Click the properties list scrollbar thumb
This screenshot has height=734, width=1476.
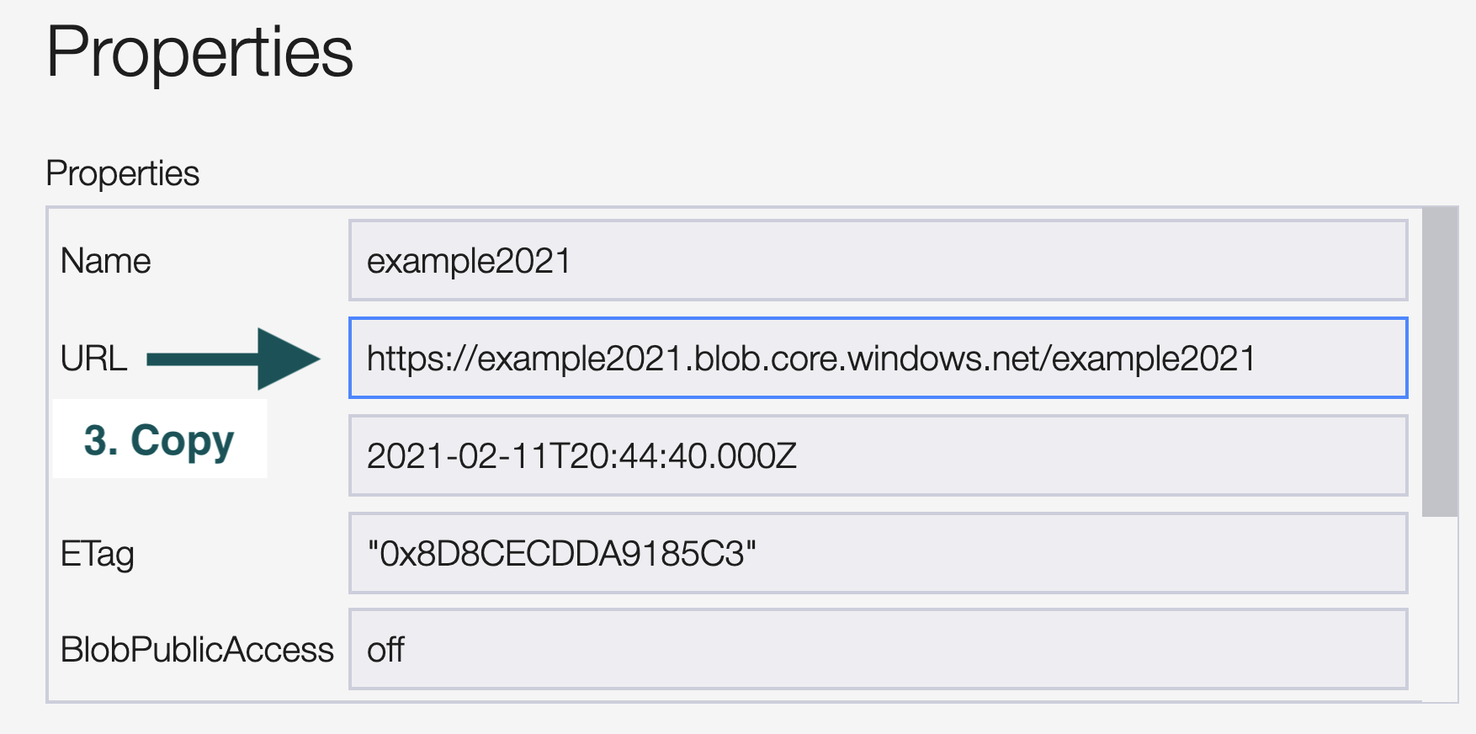[x=1440, y=362]
